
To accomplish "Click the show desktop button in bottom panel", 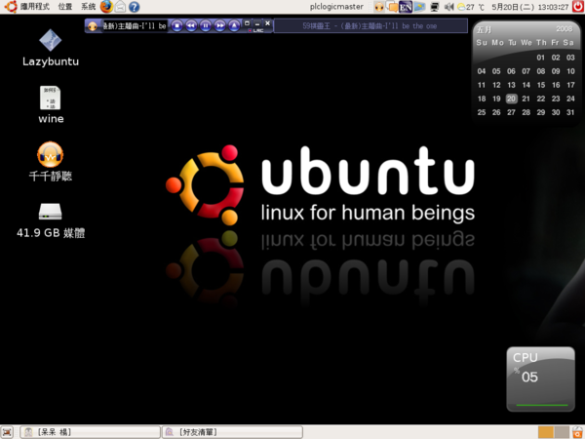I will pos(7,432).
